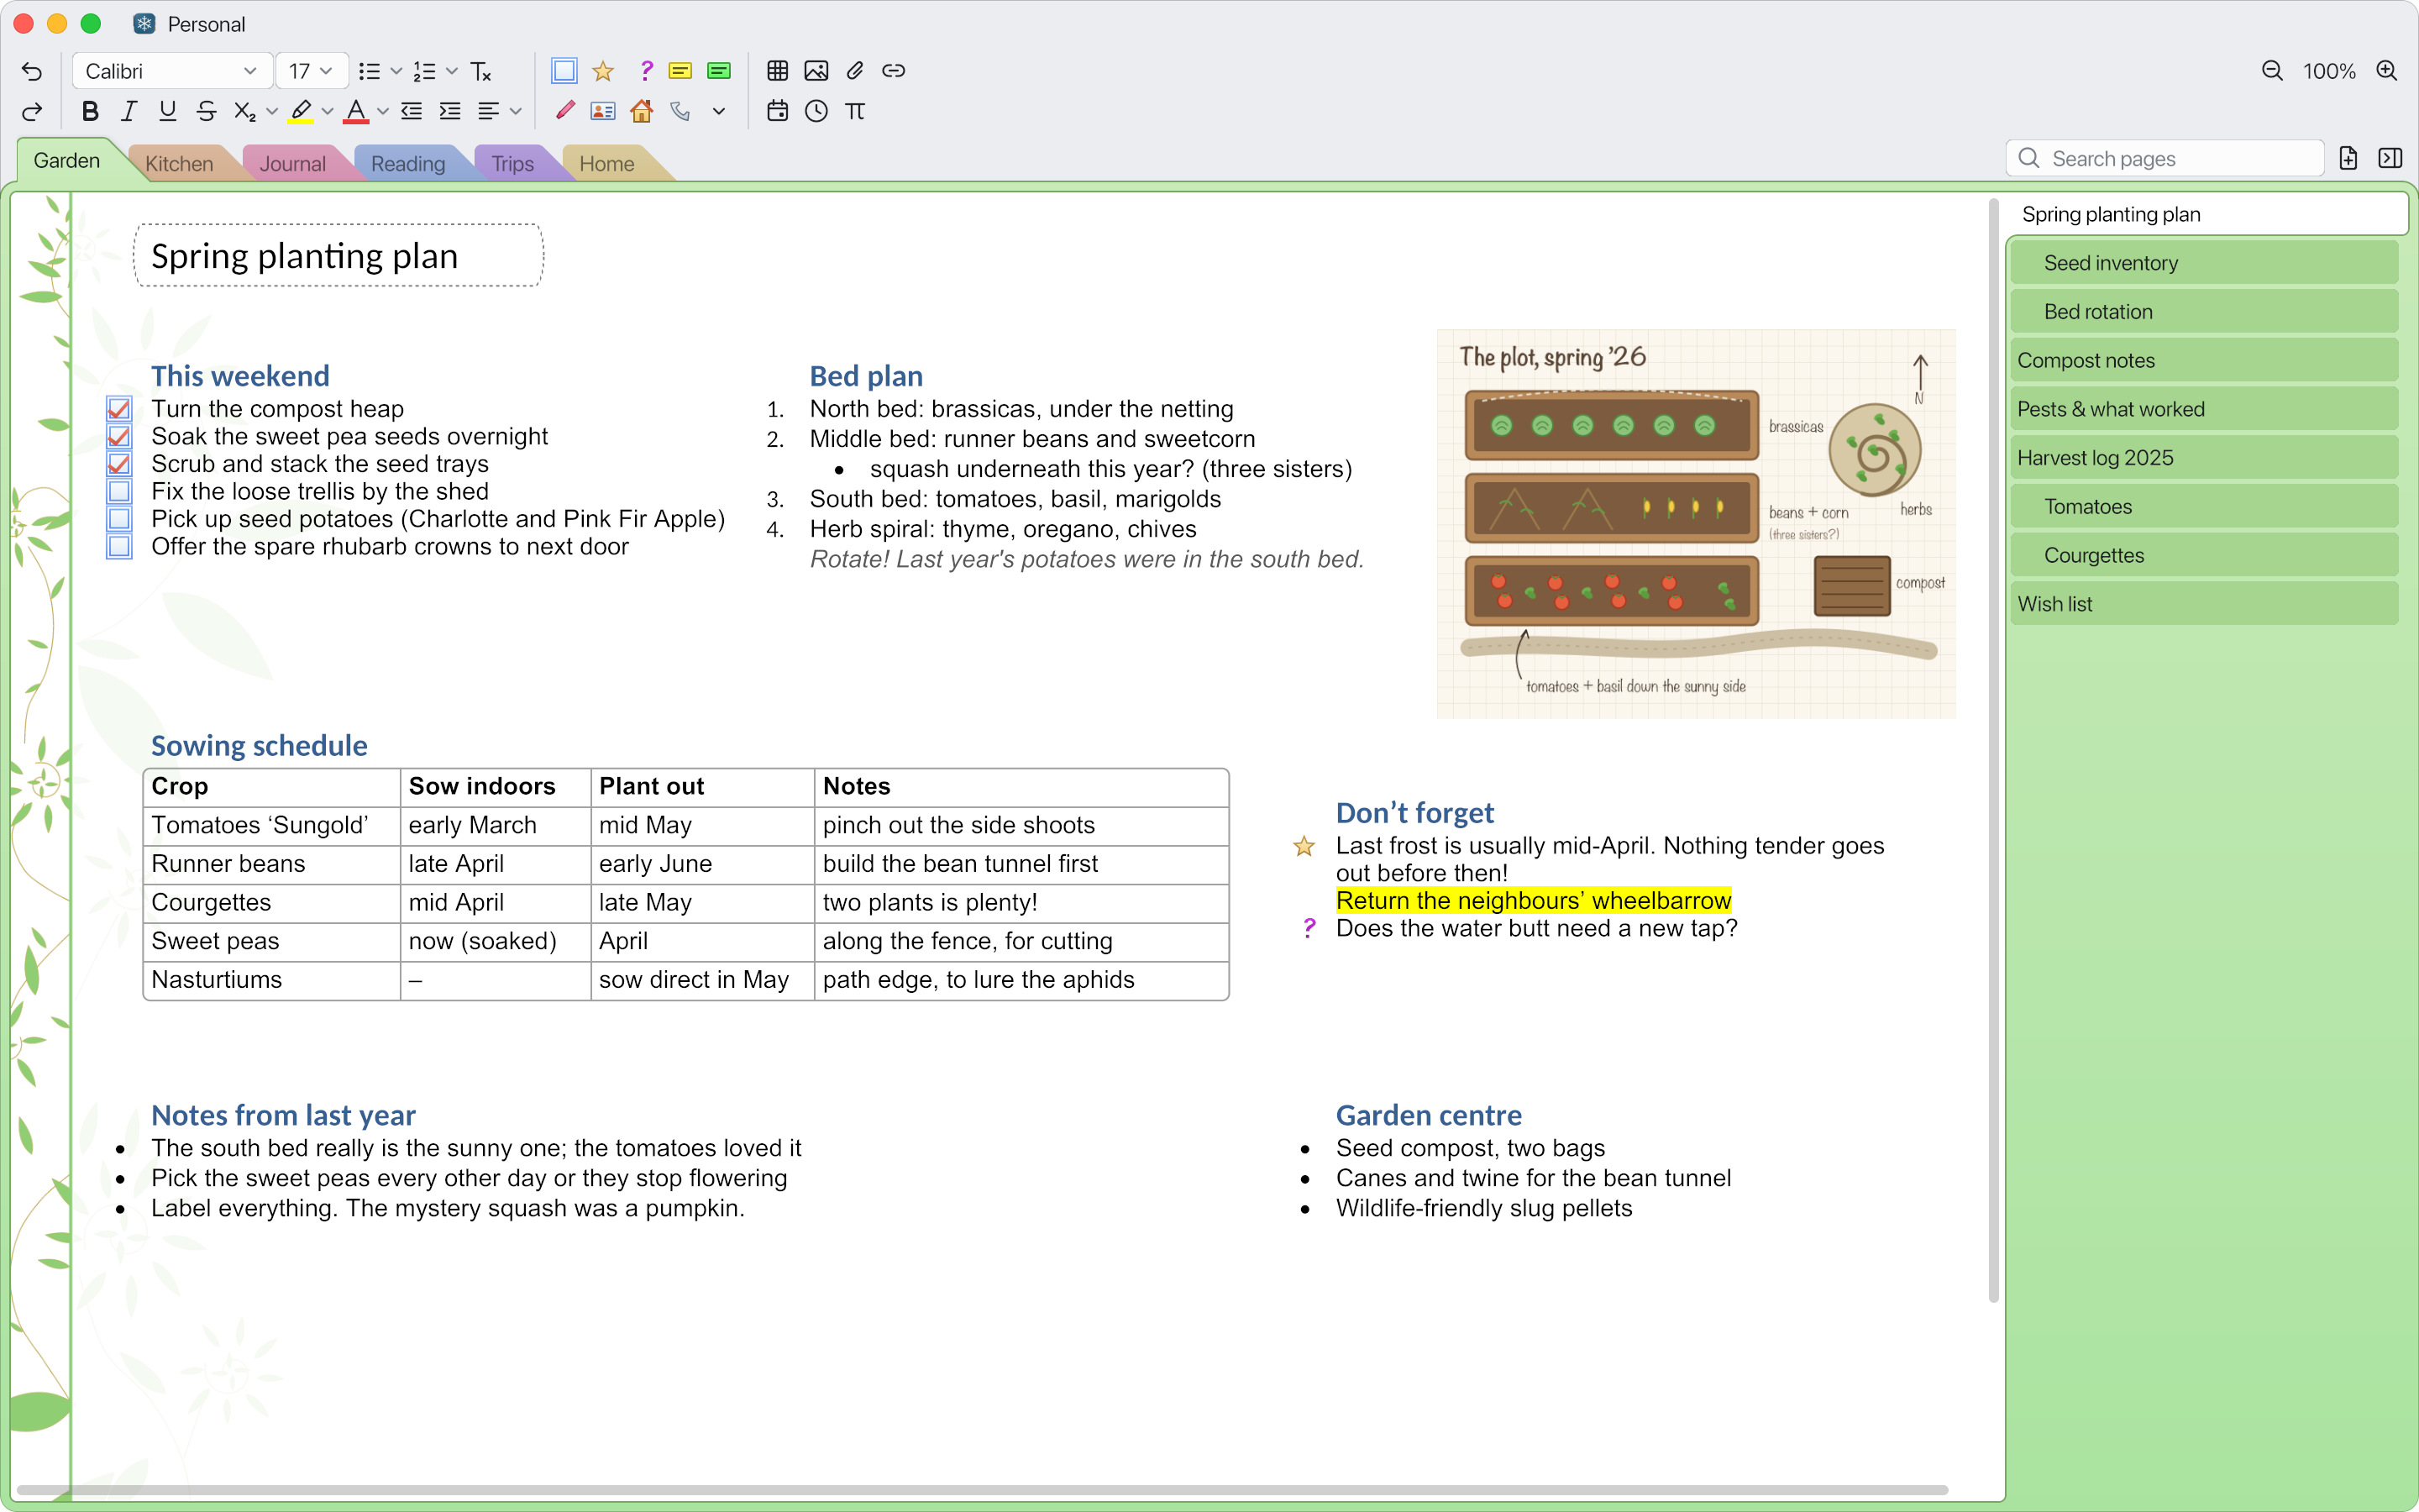The image size is (2419, 1512).
Task: Insert a hyperlink
Action: pyautogui.click(x=894, y=71)
